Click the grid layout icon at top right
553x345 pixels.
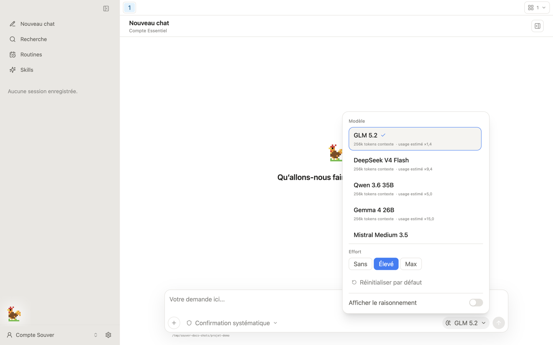pyautogui.click(x=531, y=8)
